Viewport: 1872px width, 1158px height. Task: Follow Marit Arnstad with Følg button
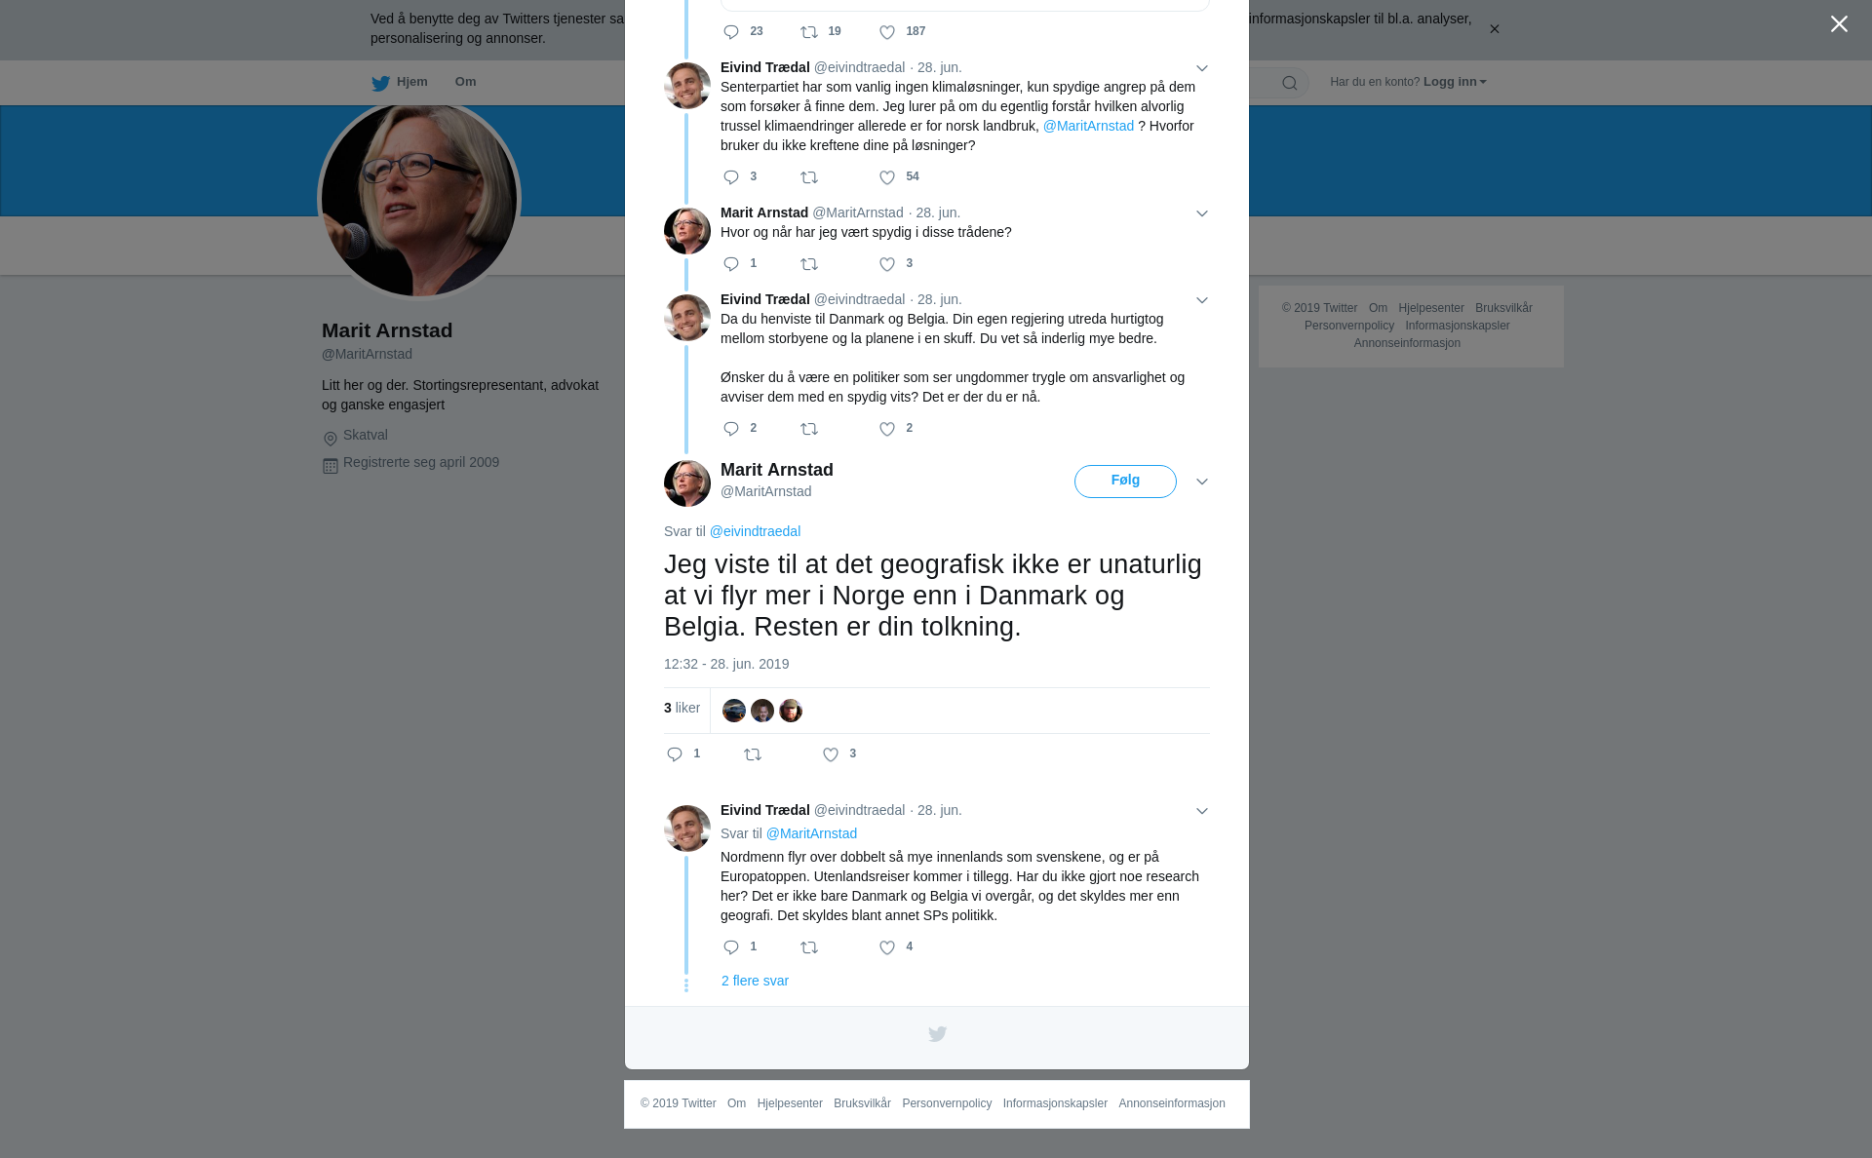tap(1125, 482)
